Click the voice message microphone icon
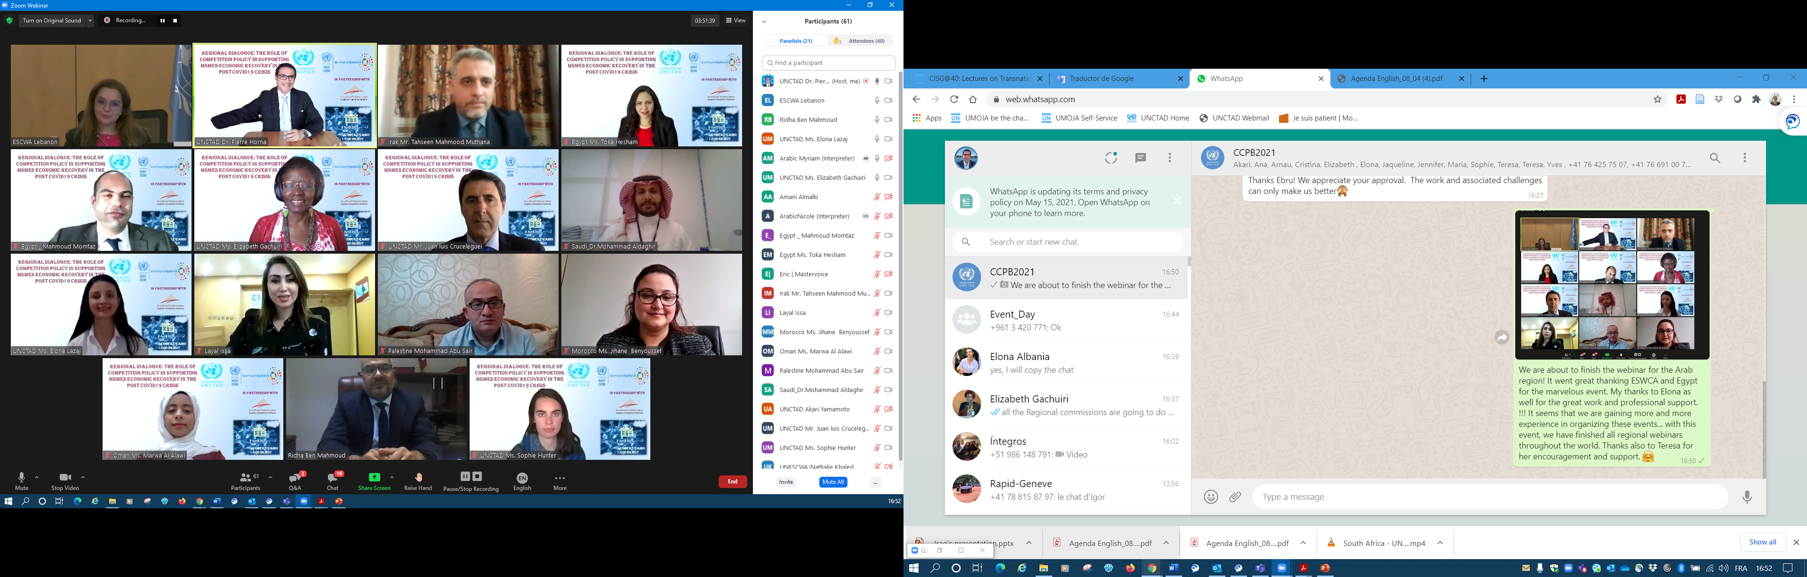This screenshot has width=1807, height=577. coord(1747,497)
